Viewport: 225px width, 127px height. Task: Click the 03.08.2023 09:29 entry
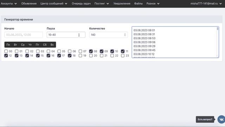point(144,46)
